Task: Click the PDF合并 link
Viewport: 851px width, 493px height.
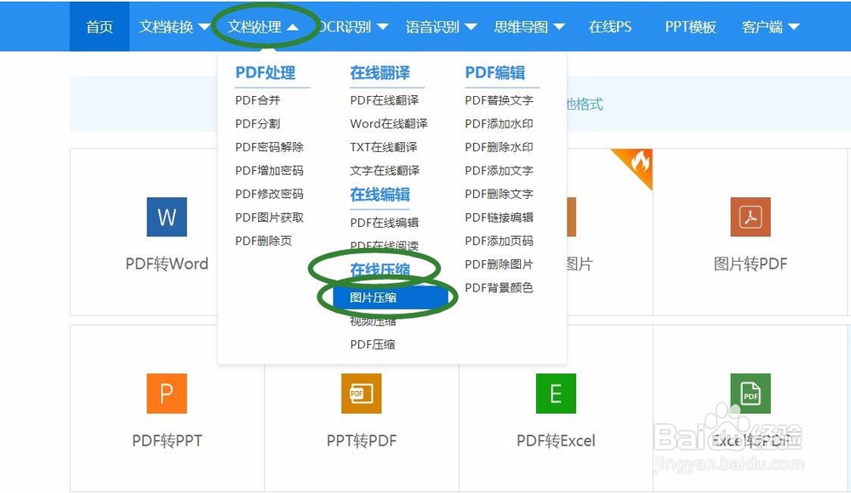Action: pos(256,100)
